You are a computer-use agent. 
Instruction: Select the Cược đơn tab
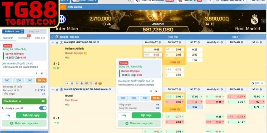pos(8,38)
